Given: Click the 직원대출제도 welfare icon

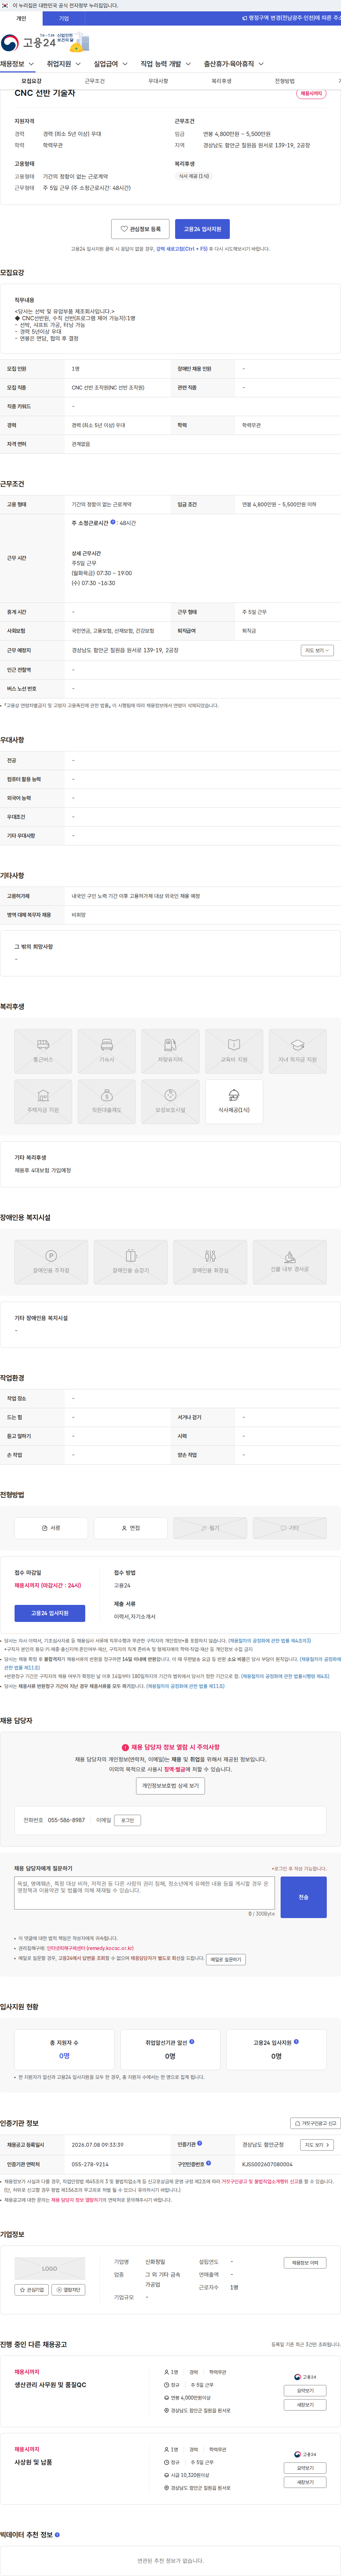Looking at the screenshot, I should coord(107,1101).
